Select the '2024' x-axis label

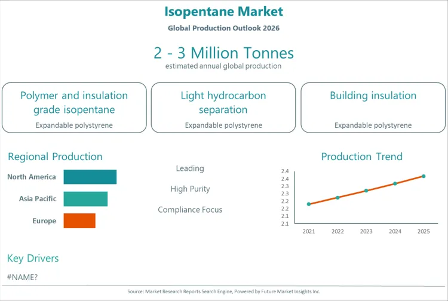pyautogui.click(x=395, y=231)
